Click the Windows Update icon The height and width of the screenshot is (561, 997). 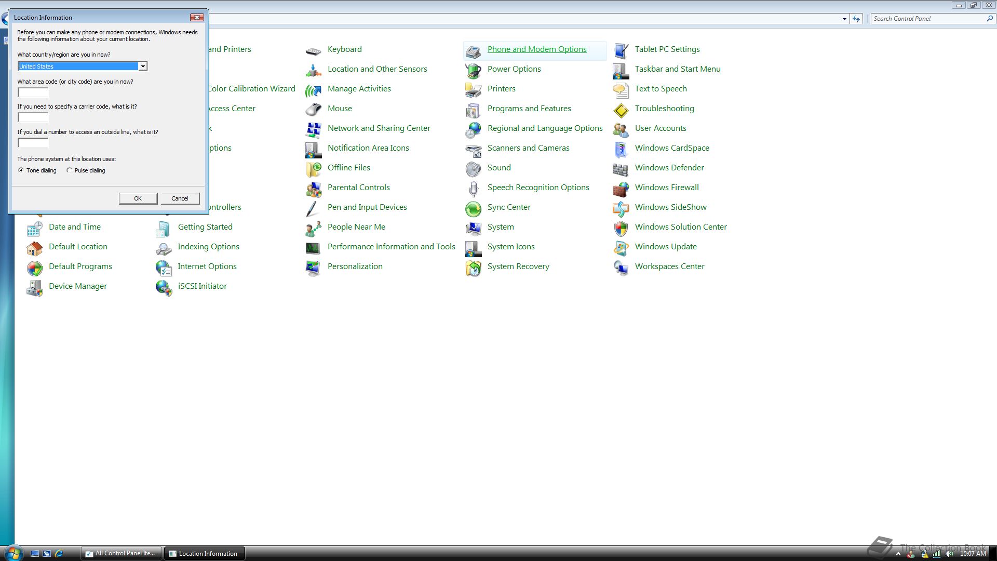pos(621,248)
